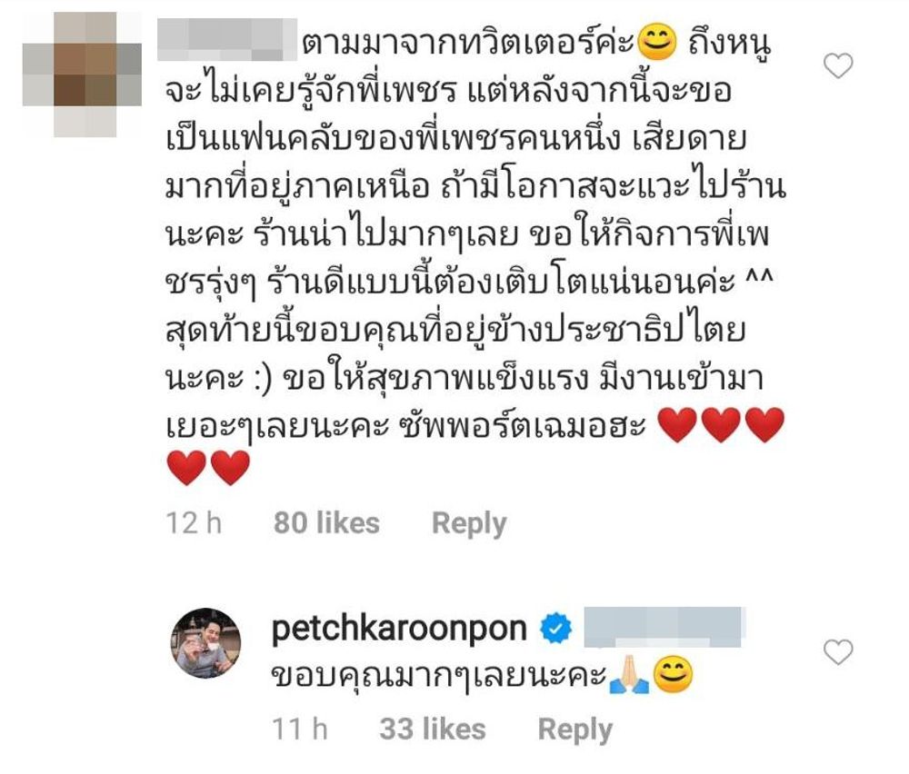This screenshot has height=774, width=909.
Task: Click the blurred username of first commenter
Action: pos(226,39)
